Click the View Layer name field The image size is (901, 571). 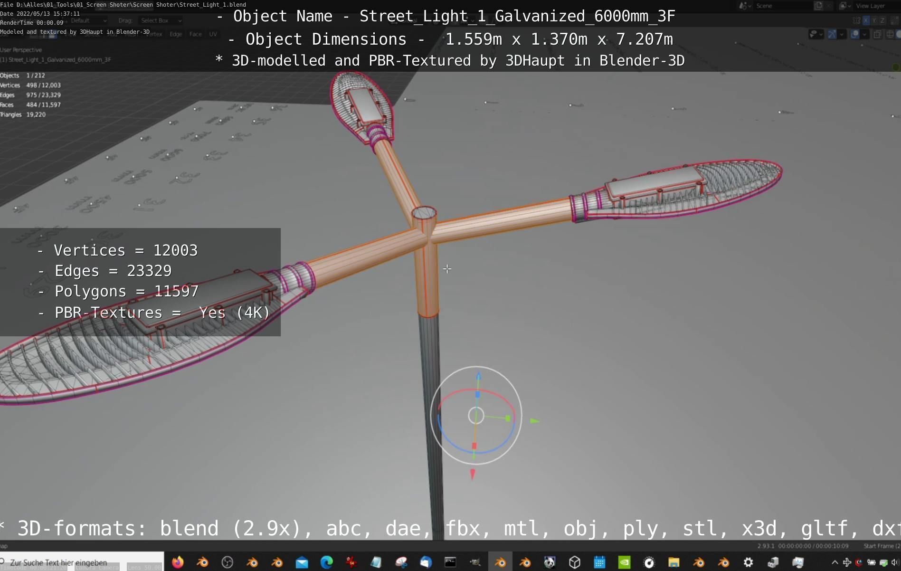coord(876,6)
